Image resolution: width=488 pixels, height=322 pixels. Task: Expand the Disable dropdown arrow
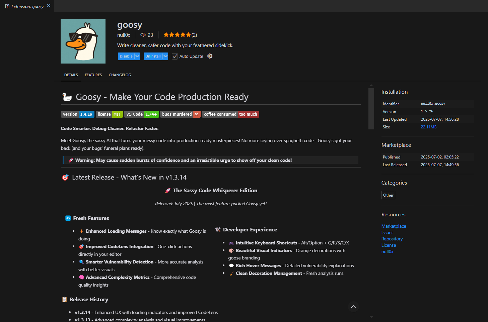pos(137,56)
